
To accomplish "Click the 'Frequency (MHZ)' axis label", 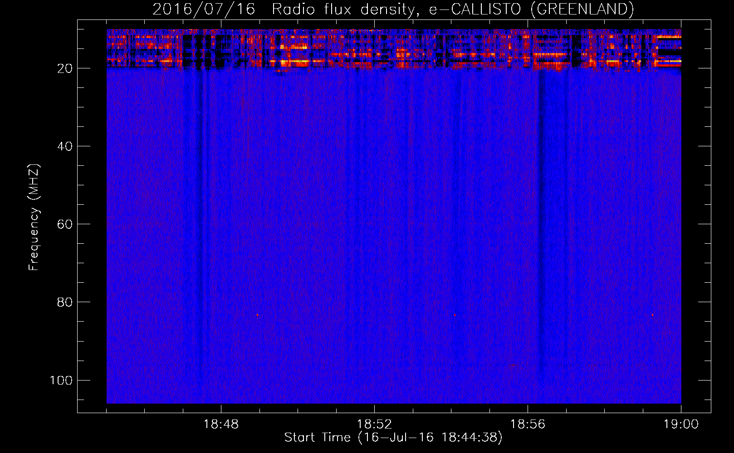I will [34, 217].
